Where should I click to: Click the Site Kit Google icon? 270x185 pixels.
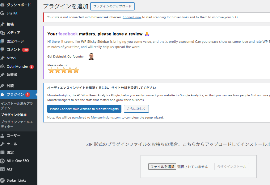pos(2,13)
